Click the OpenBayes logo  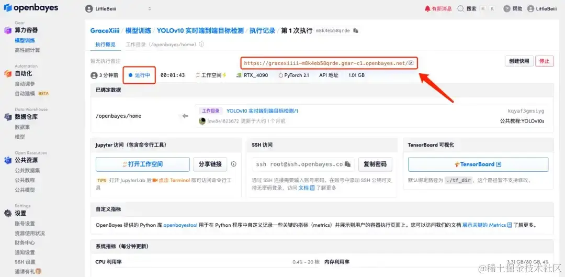coord(31,7)
